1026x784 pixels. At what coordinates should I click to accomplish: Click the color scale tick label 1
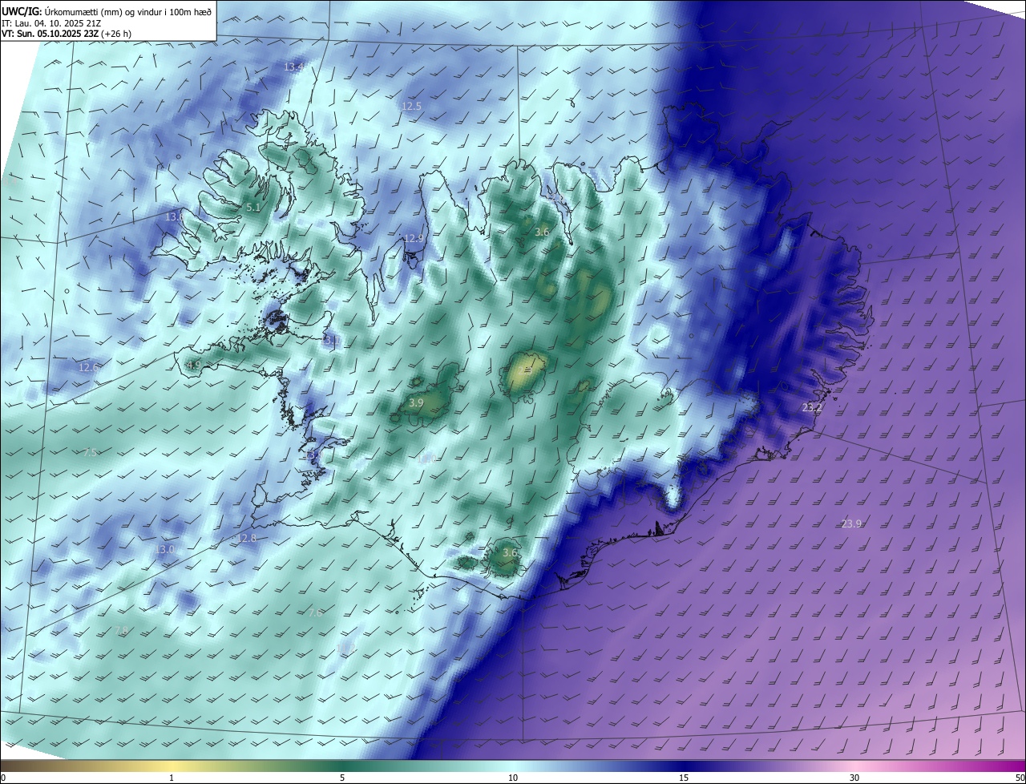[x=172, y=778]
